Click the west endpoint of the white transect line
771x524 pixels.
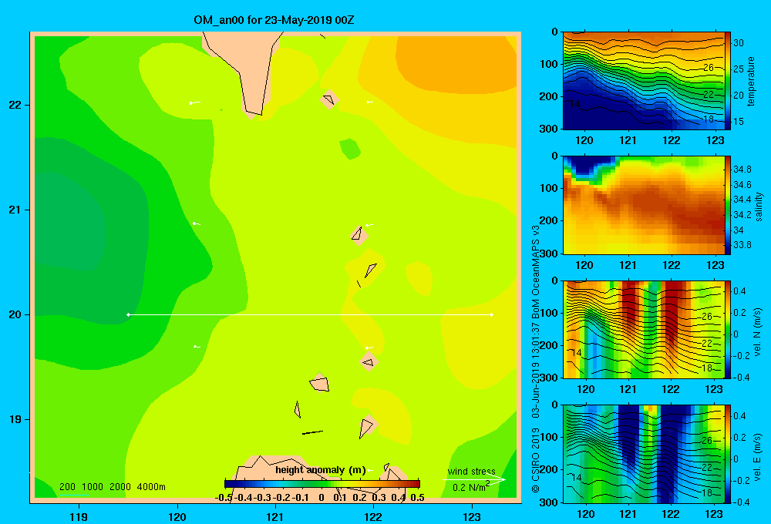tap(128, 314)
